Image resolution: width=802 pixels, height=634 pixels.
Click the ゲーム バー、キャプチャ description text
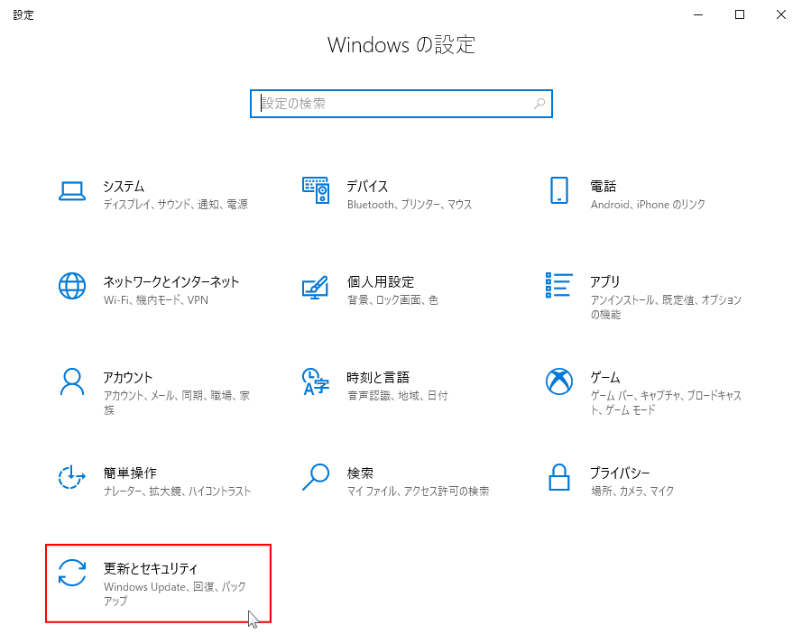(666, 402)
